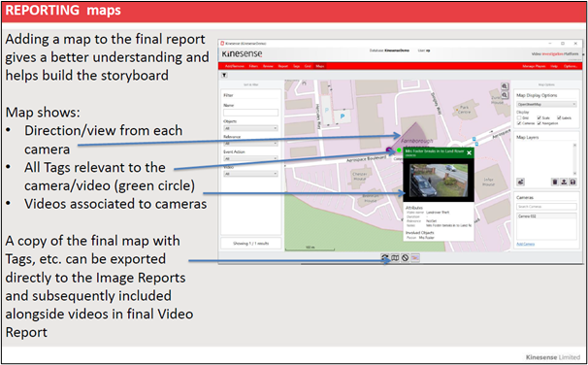Image resolution: width=588 pixels, height=365 pixels.
Task: Open the Filters menu tab
Action: pyautogui.click(x=253, y=66)
